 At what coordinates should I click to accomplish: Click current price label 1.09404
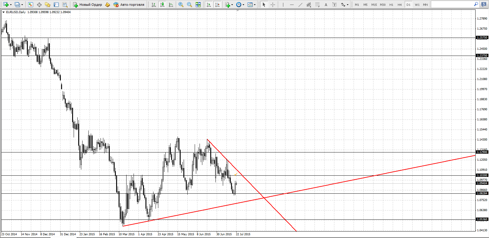click(x=482, y=183)
